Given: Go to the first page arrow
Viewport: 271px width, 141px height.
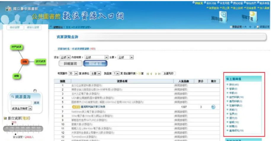Looking at the screenshot, I should 147,74.
